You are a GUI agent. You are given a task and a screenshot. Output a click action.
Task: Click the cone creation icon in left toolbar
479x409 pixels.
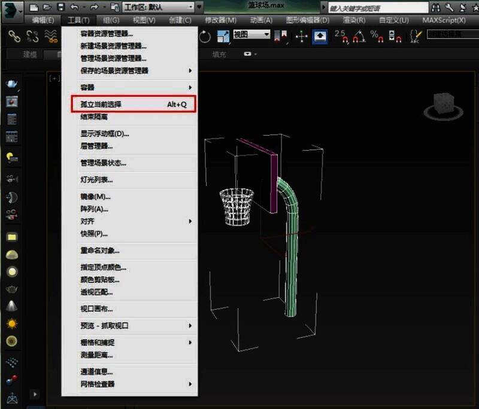point(11,306)
